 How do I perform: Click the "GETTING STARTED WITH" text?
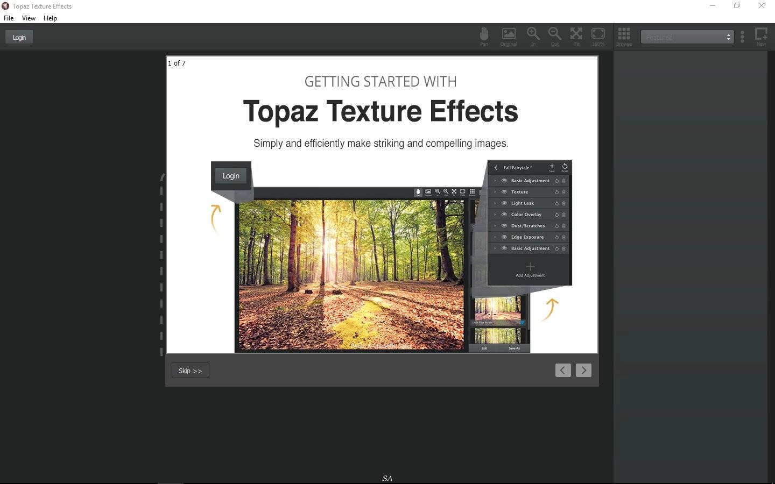tap(381, 82)
